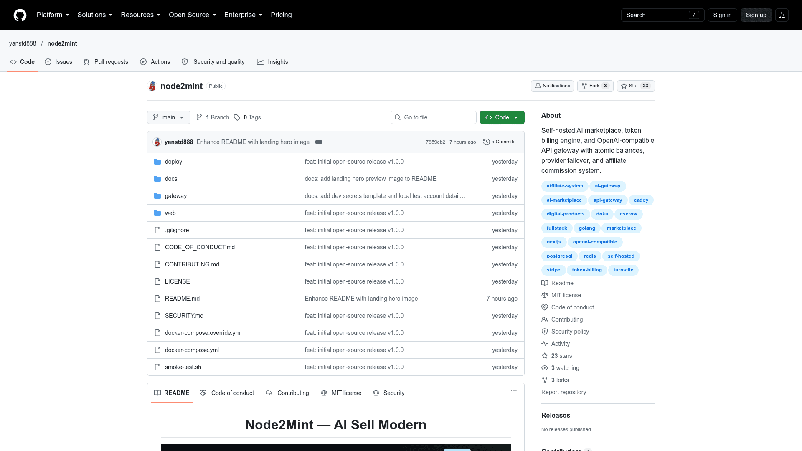Click the gateway folder icon
The image size is (802, 451).
coord(157,196)
